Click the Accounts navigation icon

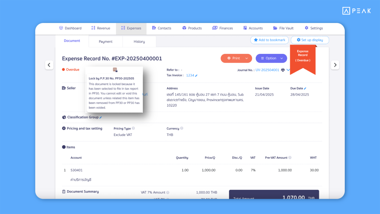tap(245, 28)
